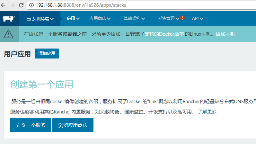Open the 深圳环境 environment dropdown
Image resolution: width=256 pixels, height=144 pixels.
click(40, 19)
